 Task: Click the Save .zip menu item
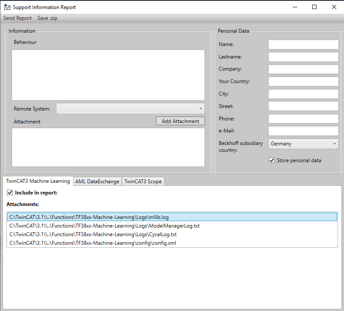(x=47, y=18)
